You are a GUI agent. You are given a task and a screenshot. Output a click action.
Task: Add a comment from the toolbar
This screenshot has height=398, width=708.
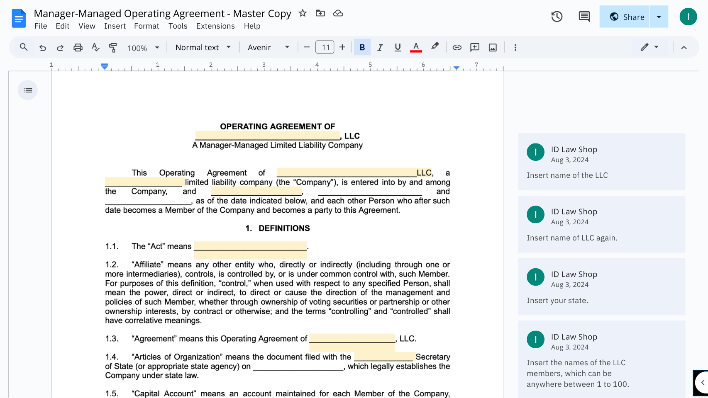475,47
